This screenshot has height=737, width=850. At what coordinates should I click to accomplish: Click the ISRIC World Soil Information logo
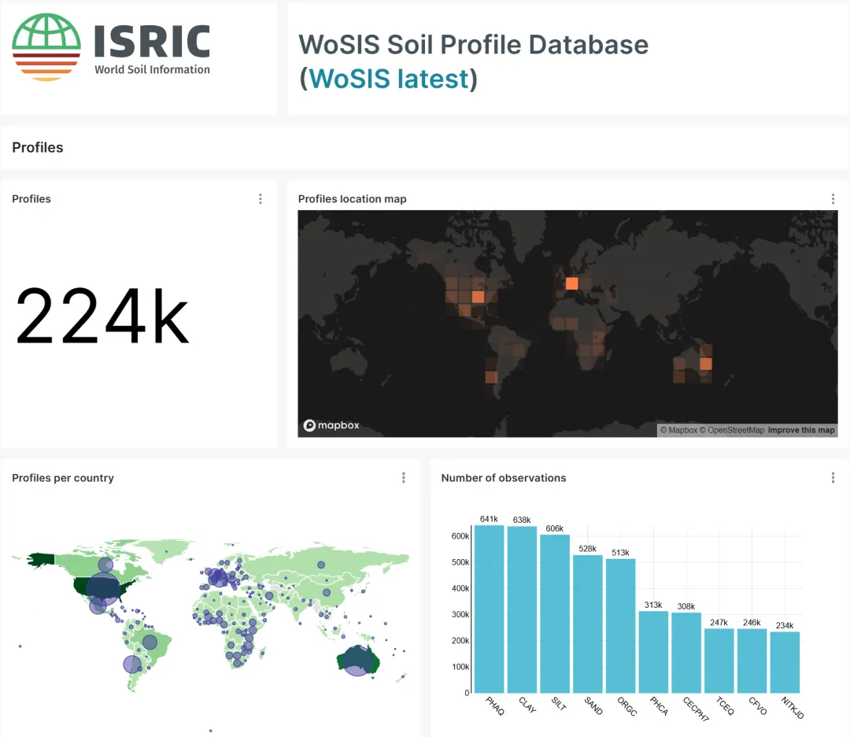click(111, 47)
